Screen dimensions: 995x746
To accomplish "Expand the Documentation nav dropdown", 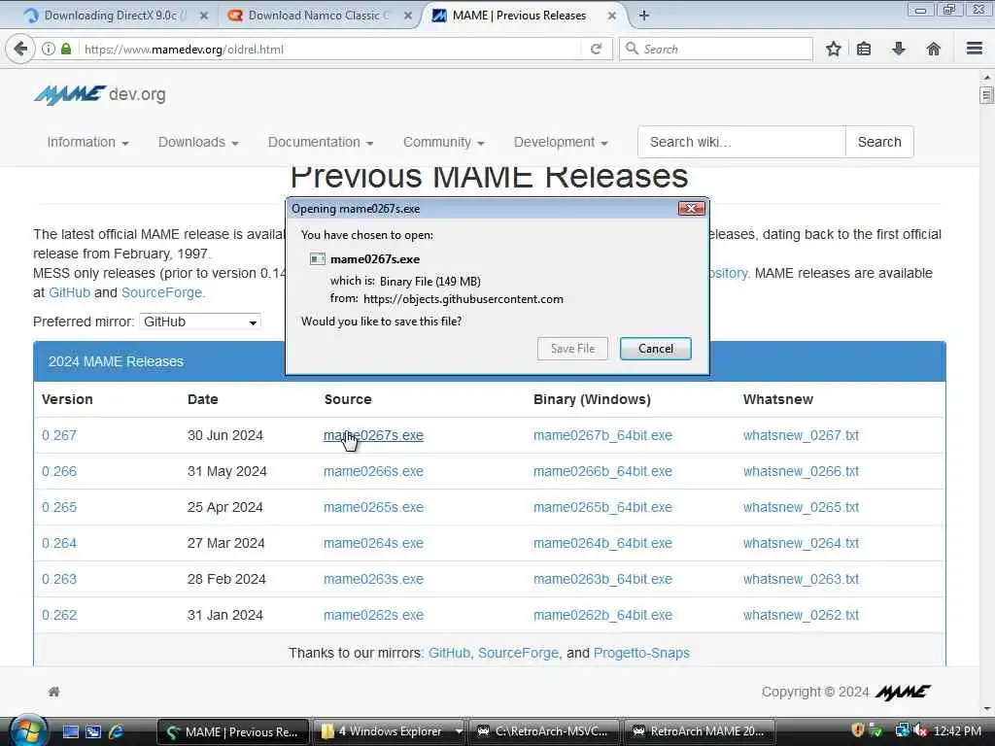I will (321, 142).
